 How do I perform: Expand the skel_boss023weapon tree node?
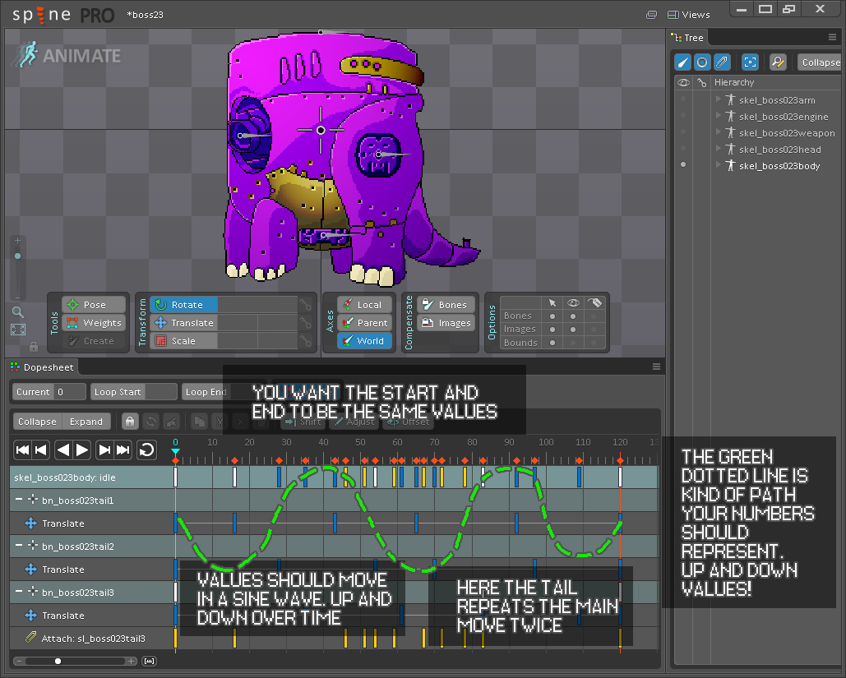point(718,132)
